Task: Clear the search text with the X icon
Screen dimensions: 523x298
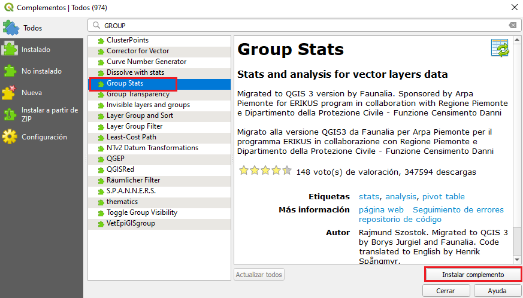Action: (x=513, y=26)
